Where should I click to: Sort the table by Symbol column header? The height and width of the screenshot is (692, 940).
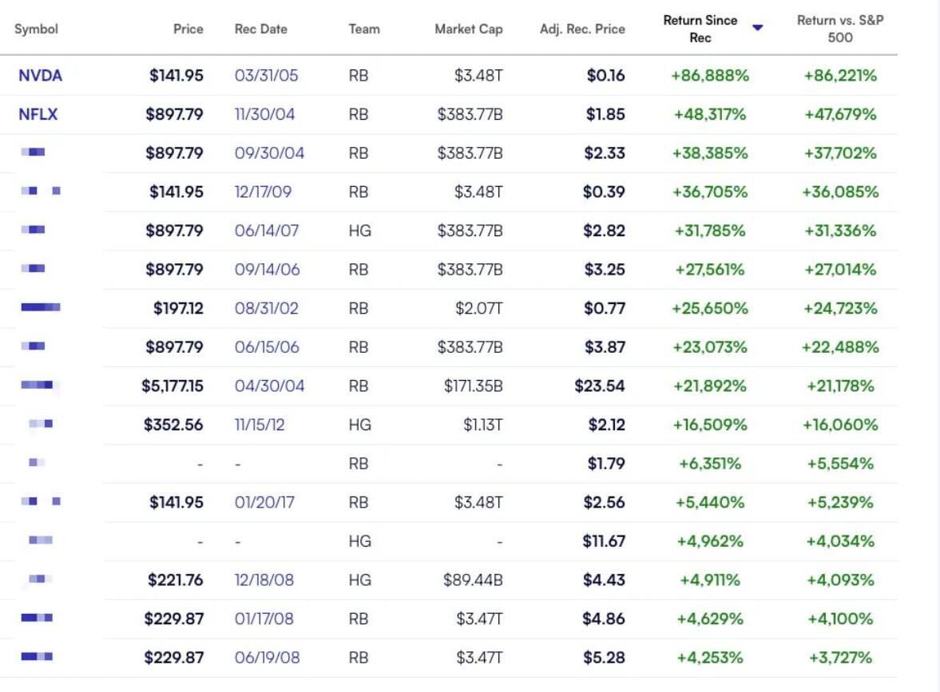(36, 29)
